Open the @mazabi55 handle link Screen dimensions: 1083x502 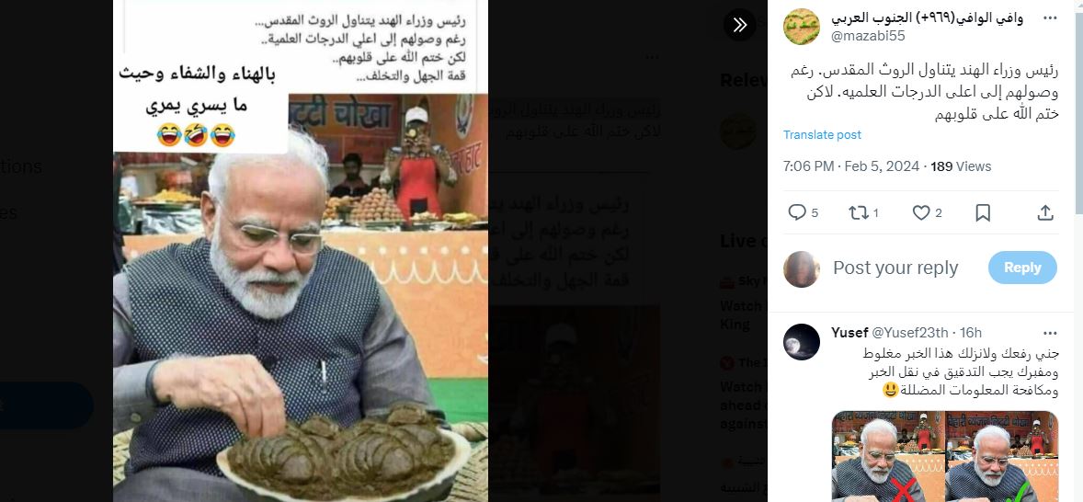[868, 36]
